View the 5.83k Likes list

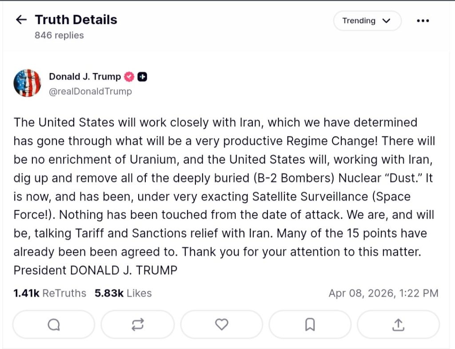click(x=123, y=293)
